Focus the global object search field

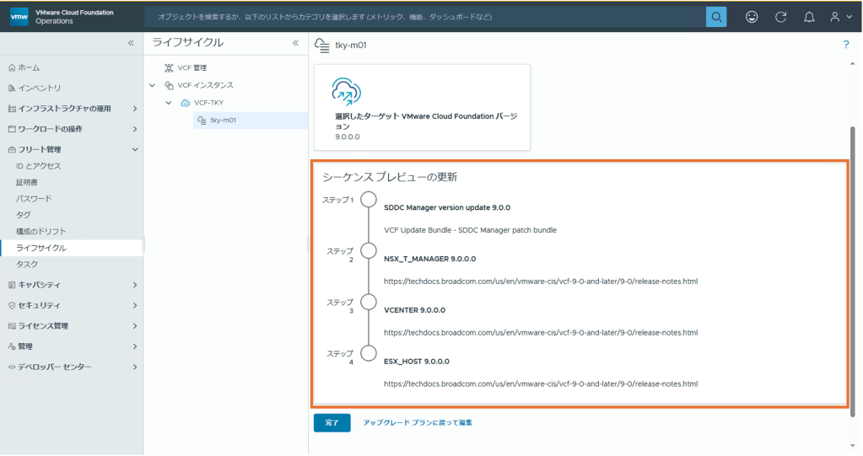point(425,17)
